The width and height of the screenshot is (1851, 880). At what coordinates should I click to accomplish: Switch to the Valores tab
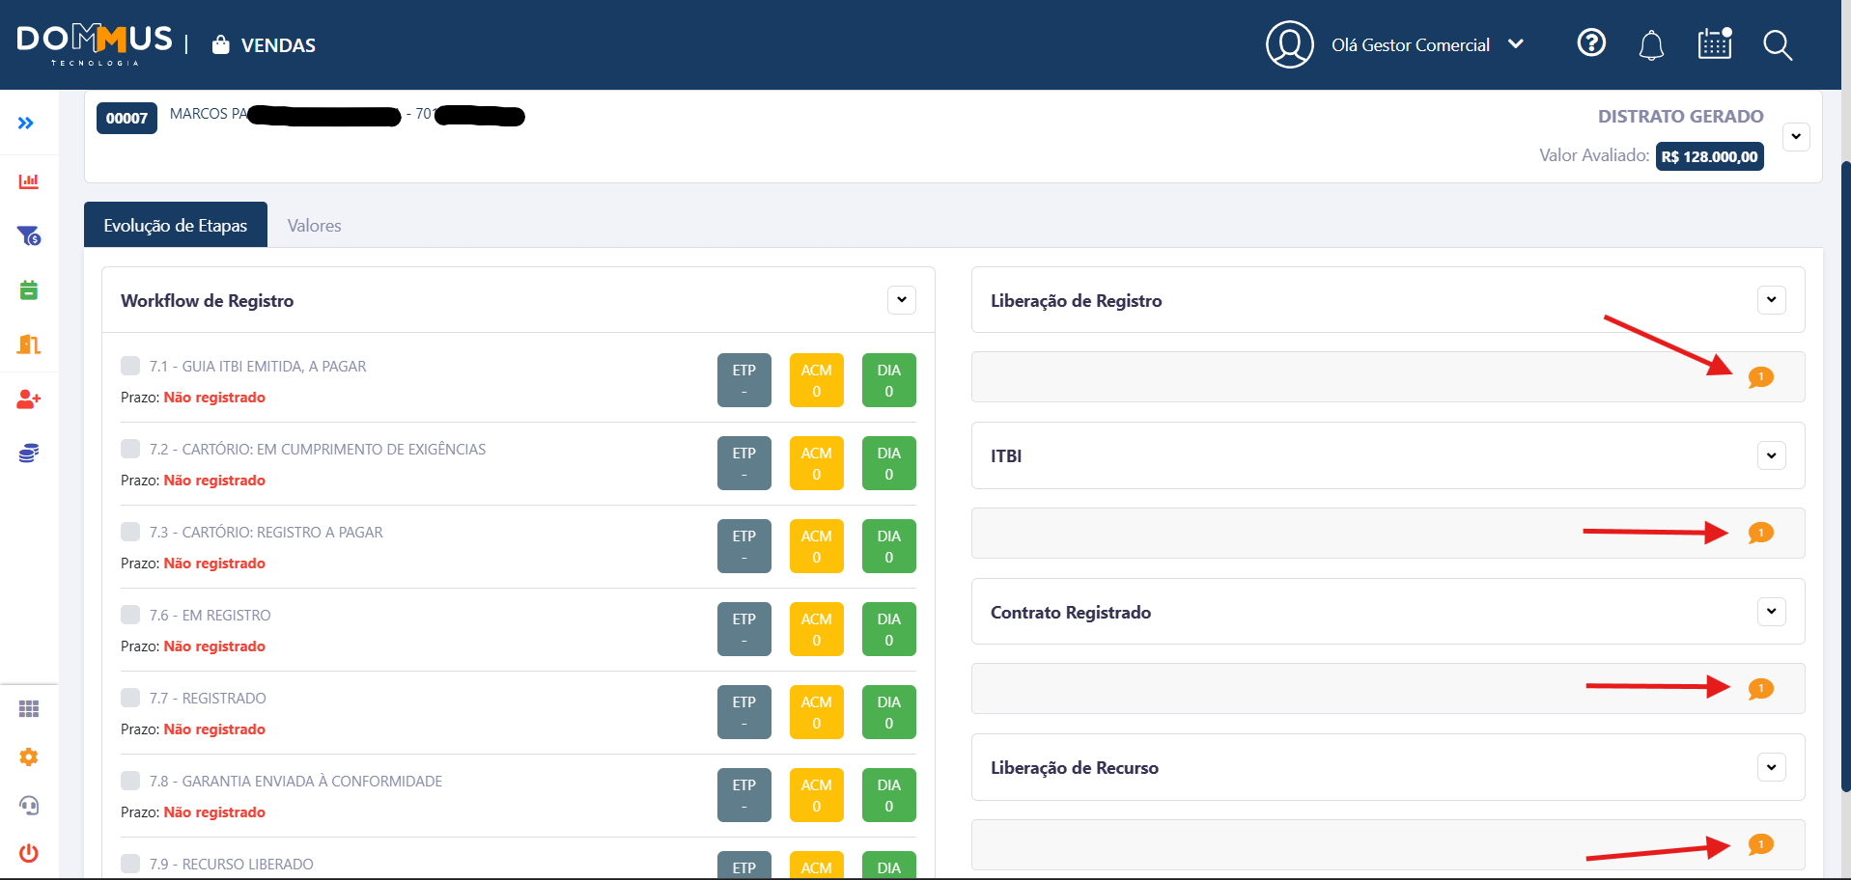tap(314, 226)
